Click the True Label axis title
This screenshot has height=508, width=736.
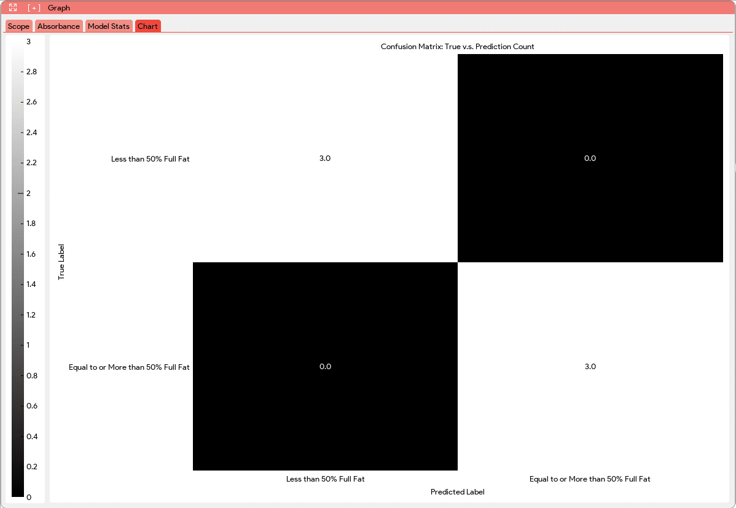coord(61,262)
